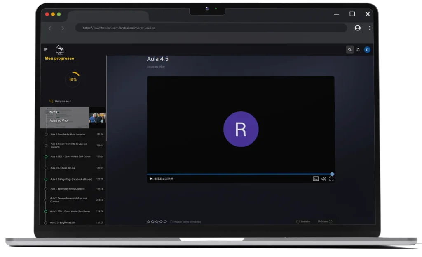Click the video progress bar handle
422x257 pixels.
point(332,174)
